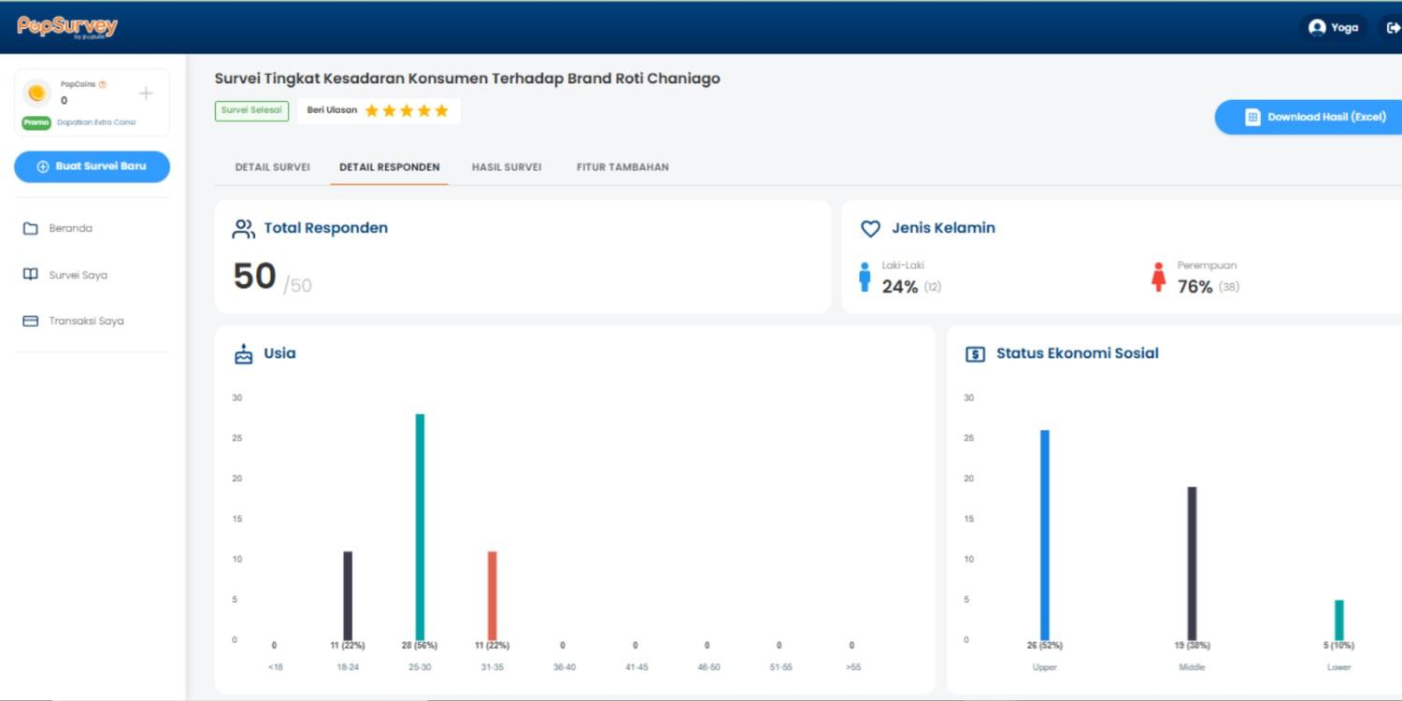Screen dimensions: 1402x701
Task: Open the Yoga user profile
Action: (1334, 27)
